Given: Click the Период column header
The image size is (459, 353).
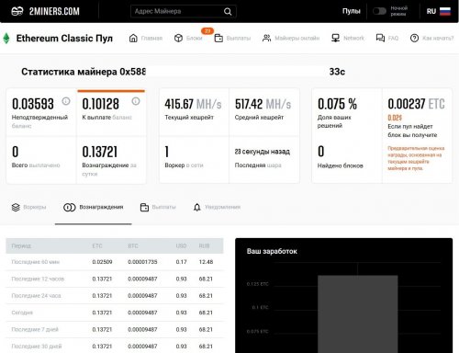Looking at the screenshot, I should point(21,245).
